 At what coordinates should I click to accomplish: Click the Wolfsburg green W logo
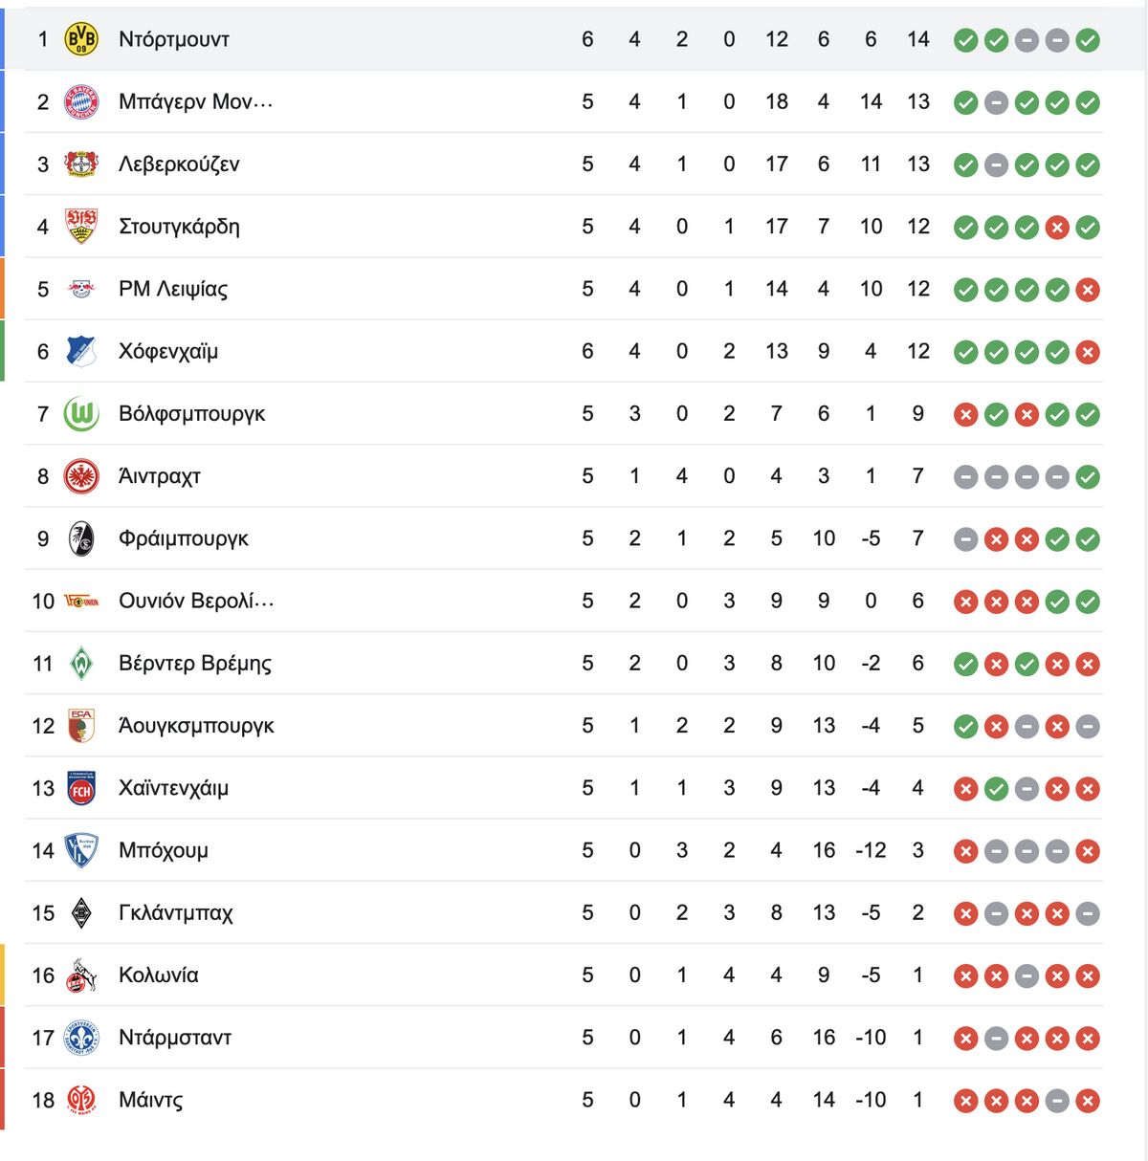click(81, 414)
